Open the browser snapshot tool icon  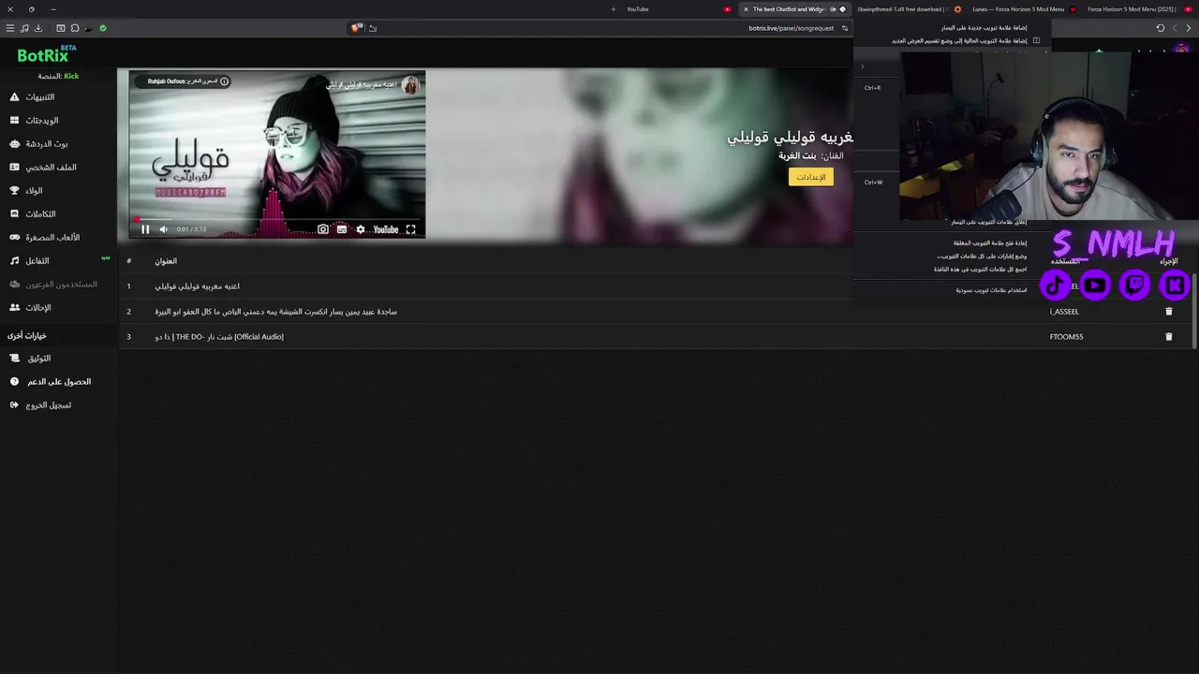tap(61, 28)
